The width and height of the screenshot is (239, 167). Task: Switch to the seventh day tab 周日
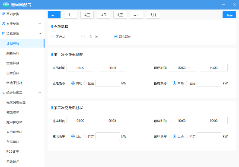point(153,15)
